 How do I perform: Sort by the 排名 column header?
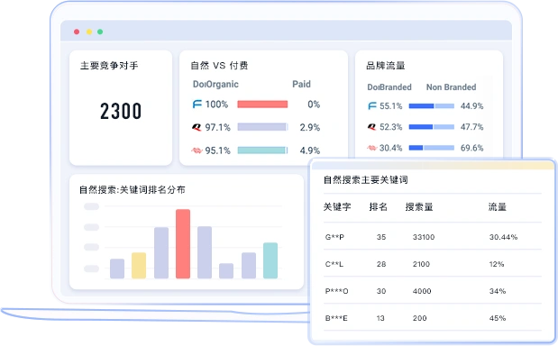[379, 206]
